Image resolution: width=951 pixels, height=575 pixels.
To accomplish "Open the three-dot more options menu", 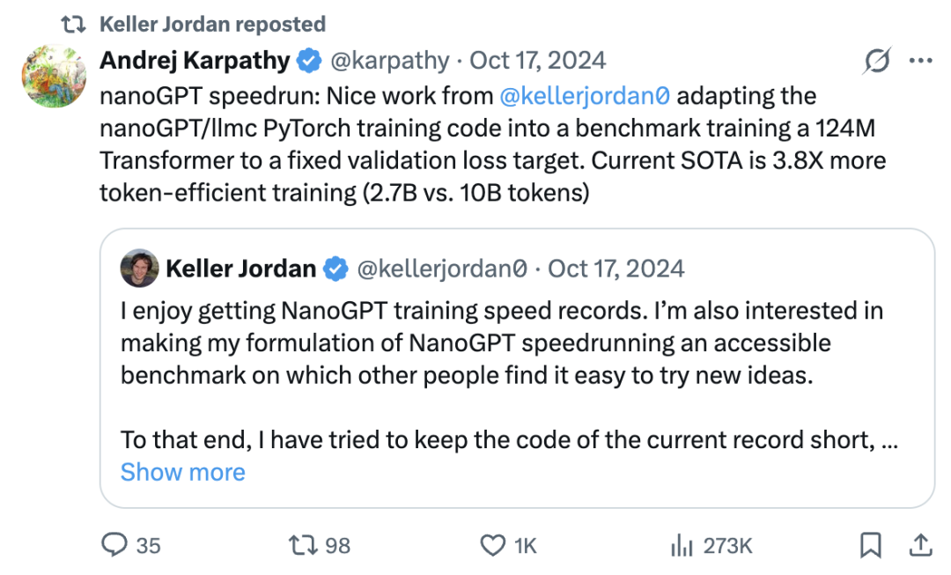I will click(x=920, y=61).
